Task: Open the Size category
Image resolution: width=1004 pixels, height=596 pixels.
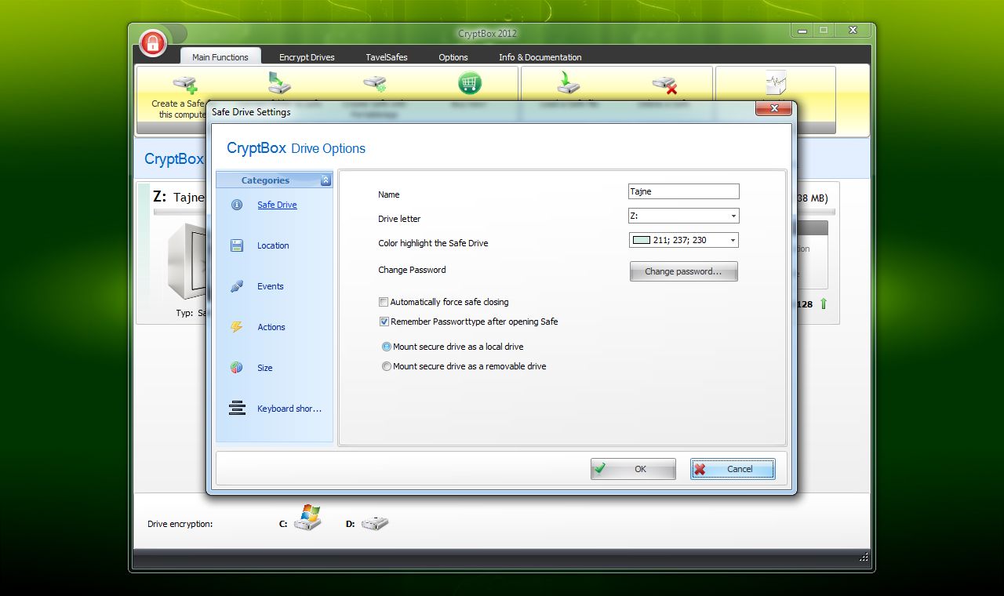Action: (265, 368)
